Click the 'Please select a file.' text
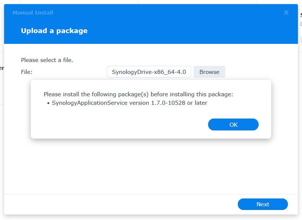302x220 pixels. 47,60
